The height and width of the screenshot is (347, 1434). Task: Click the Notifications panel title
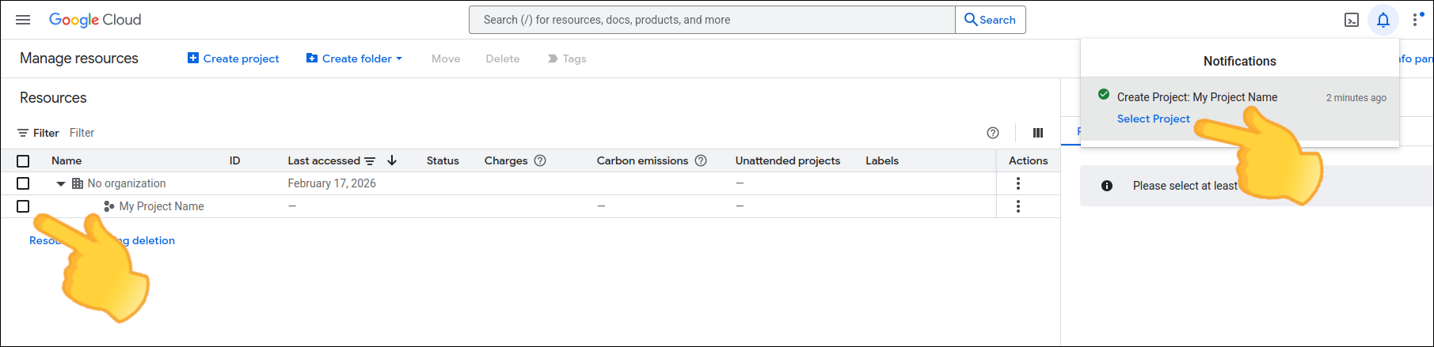coord(1240,62)
